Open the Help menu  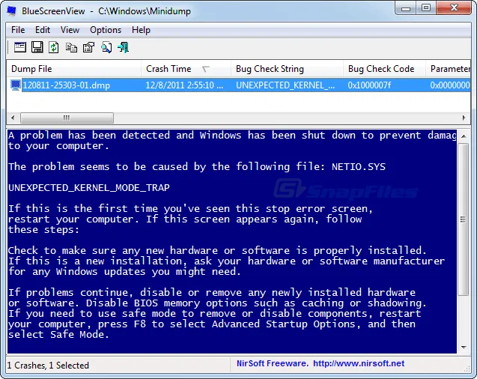[x=141, y=30]
